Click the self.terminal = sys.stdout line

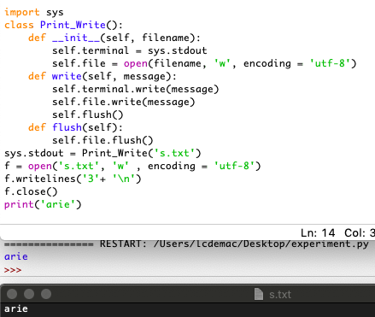[x=130, y=50]
